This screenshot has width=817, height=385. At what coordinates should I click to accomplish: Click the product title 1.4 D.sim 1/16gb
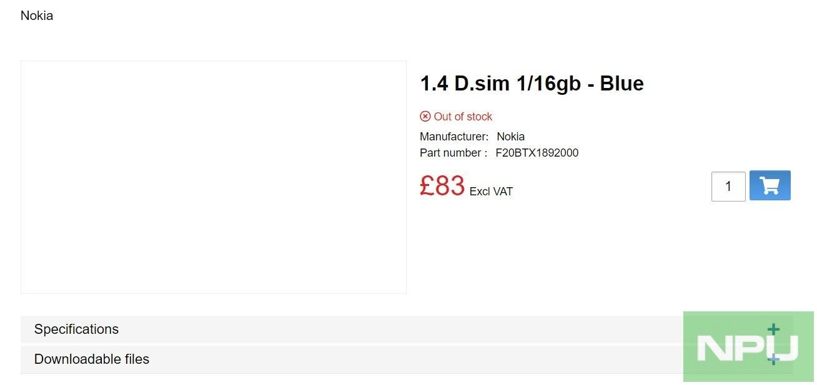click(500, 84)
